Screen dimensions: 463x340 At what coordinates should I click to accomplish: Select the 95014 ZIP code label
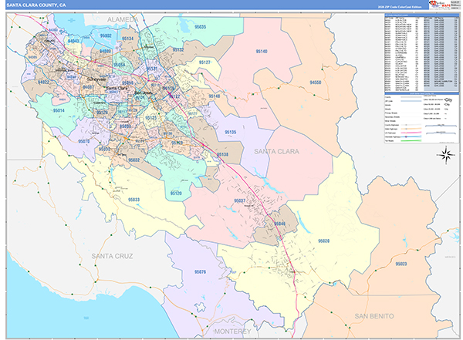point(59,111)
